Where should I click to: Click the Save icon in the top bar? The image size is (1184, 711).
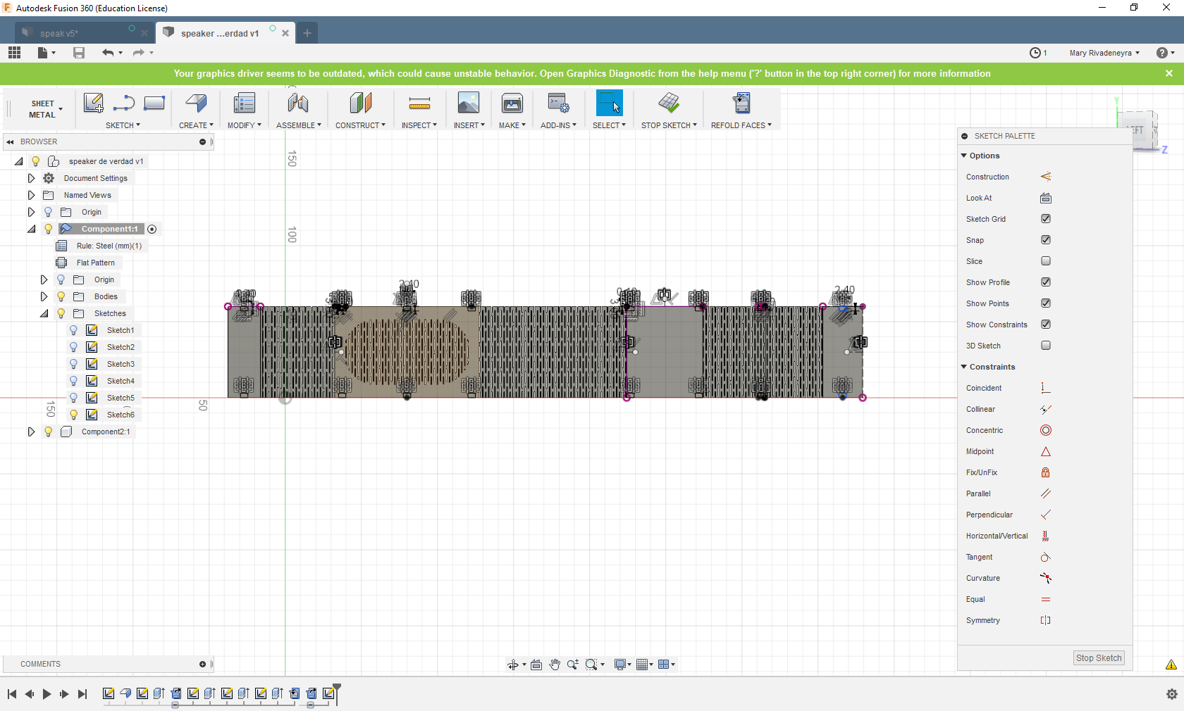79,53
